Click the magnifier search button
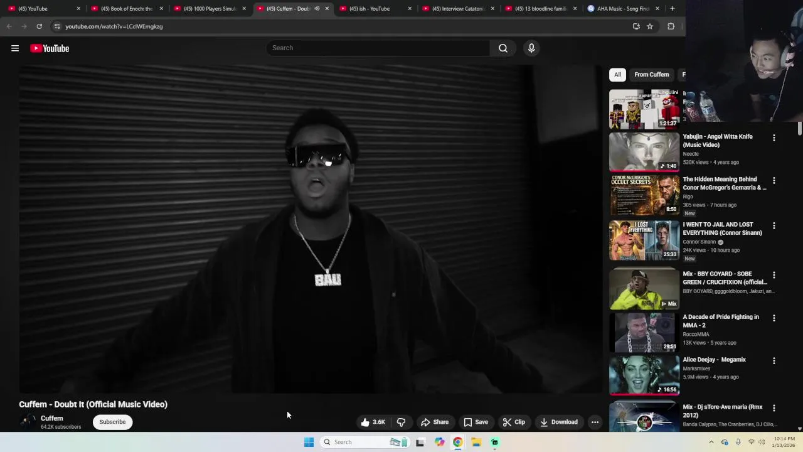Screen dimensions: 803x452 point(503,48)
